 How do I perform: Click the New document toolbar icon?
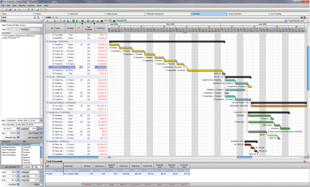[2, 9]
